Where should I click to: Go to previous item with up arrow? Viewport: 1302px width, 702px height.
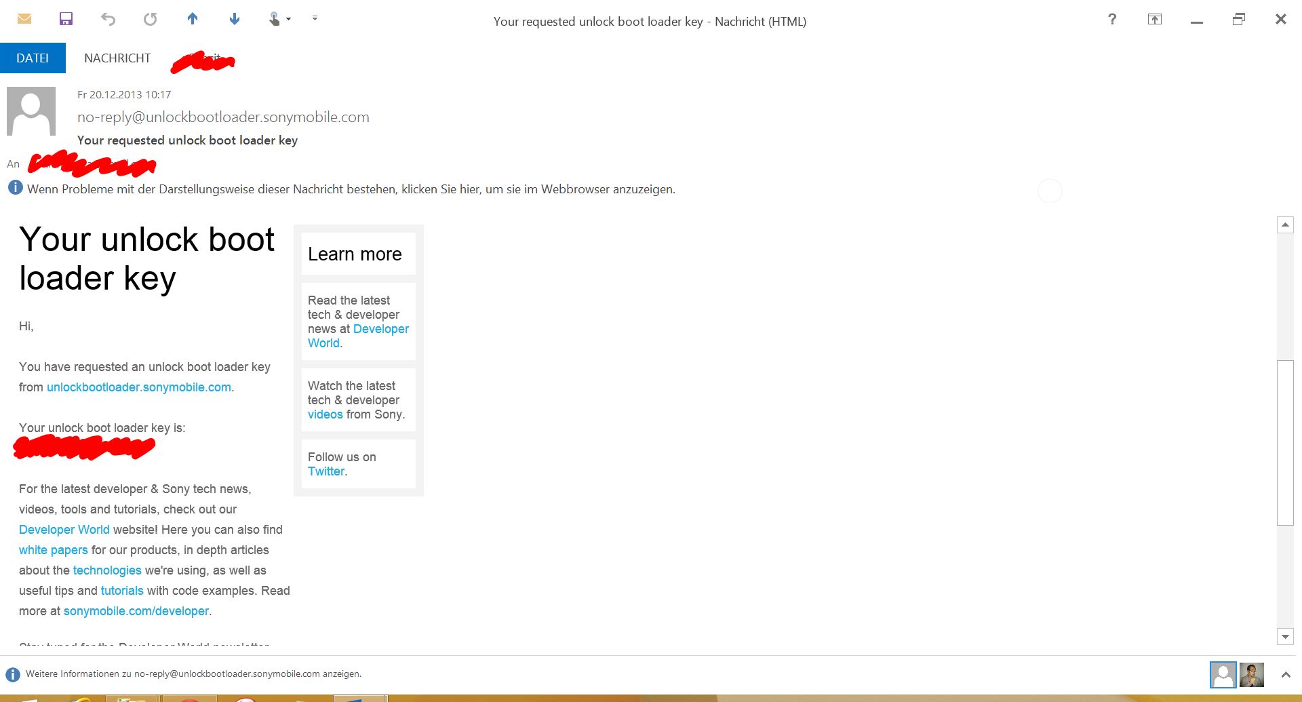pos(193,19)
